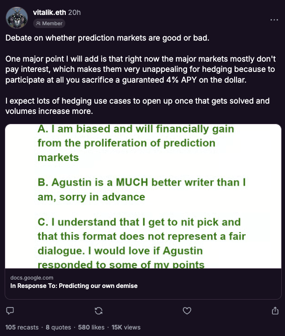Open 'In Response To: Predicting our own demise' link
Image resolution: width=285 pixels, height=336 pixels.
click(74, 286)
